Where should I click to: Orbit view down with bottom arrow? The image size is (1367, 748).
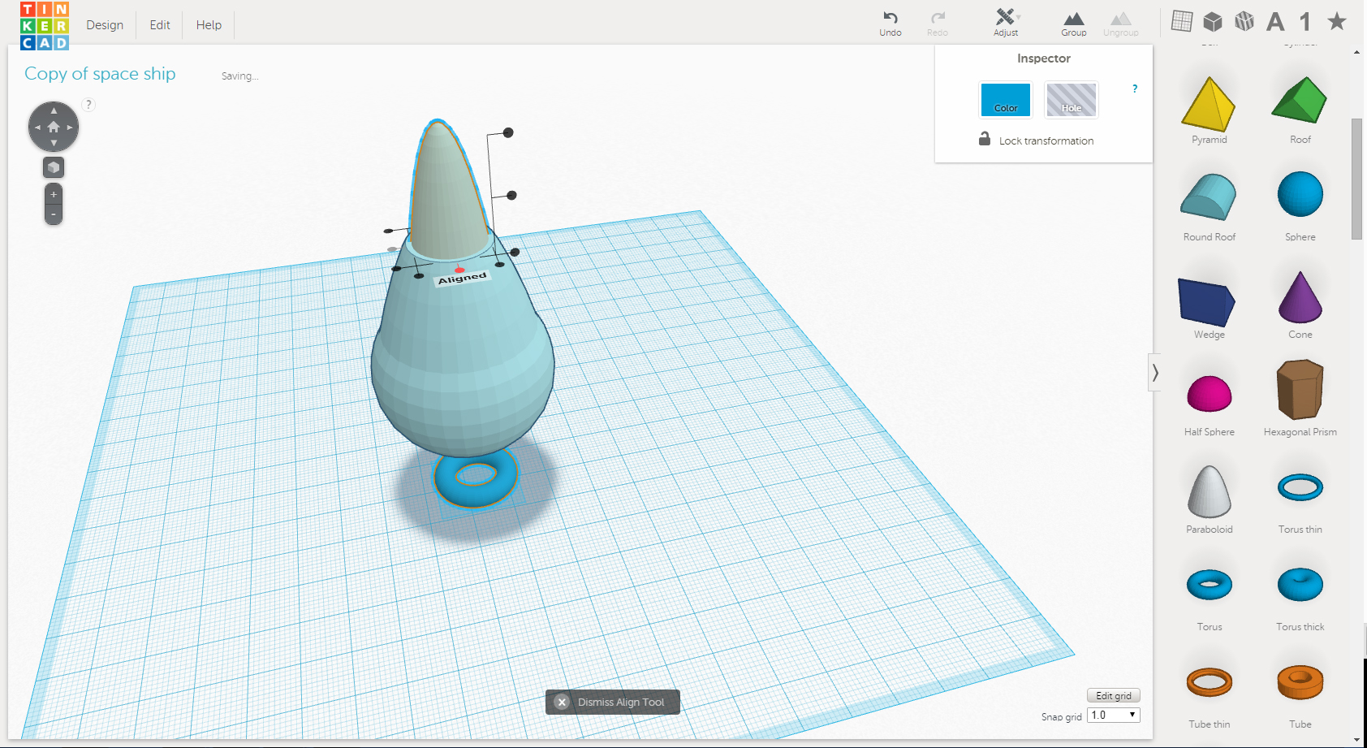point(54,144)
